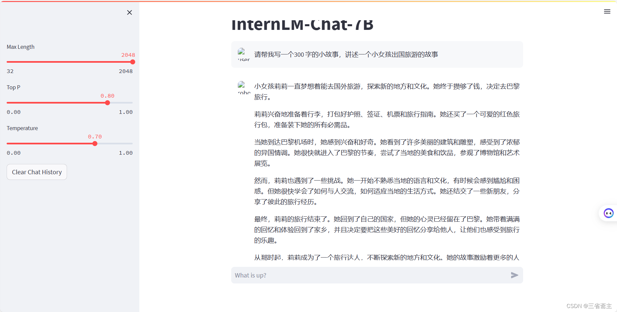This screenshot has width=617, height=312.
Task: Click the Max Length slider handle
Action: pyautogui.click(x=133, y=62)
